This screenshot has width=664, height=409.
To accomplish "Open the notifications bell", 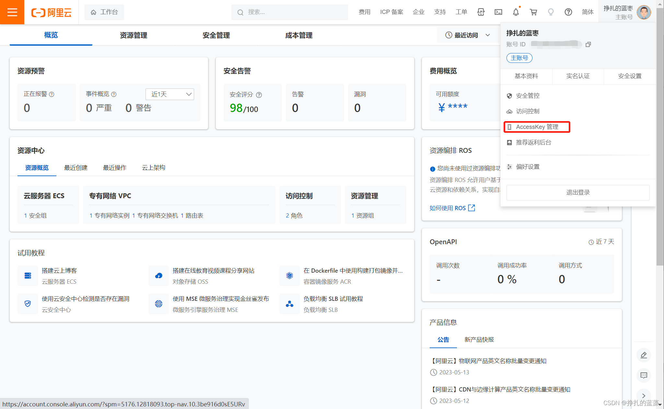I will coord(516,12).
